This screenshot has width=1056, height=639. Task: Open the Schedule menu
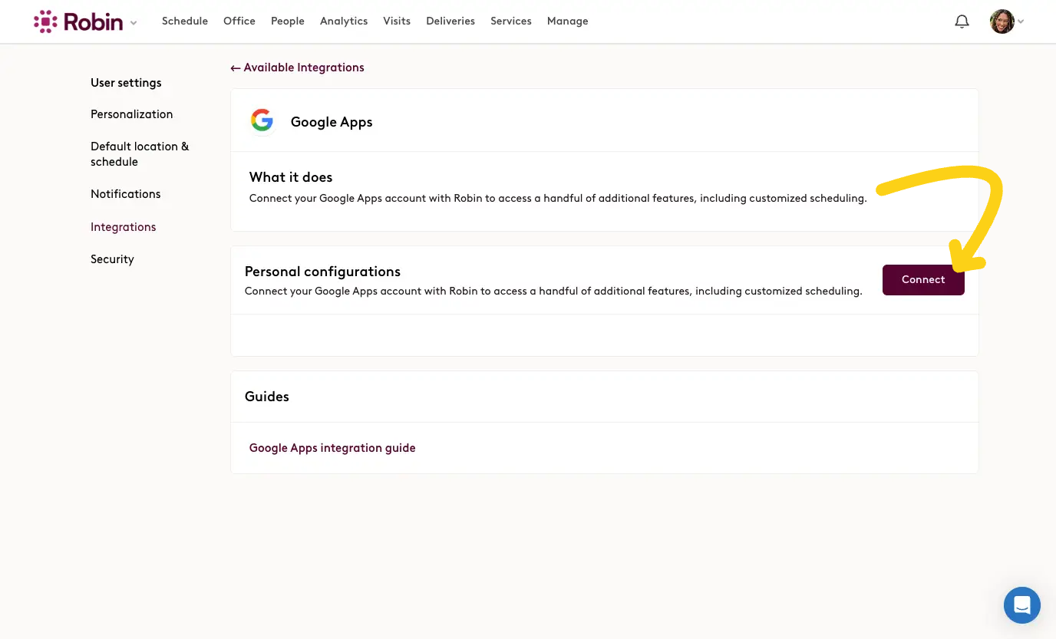tap(185, 21)
